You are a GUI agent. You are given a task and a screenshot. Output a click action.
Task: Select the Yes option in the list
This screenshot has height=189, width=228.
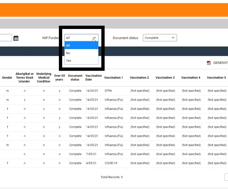[x=82, y=61]
